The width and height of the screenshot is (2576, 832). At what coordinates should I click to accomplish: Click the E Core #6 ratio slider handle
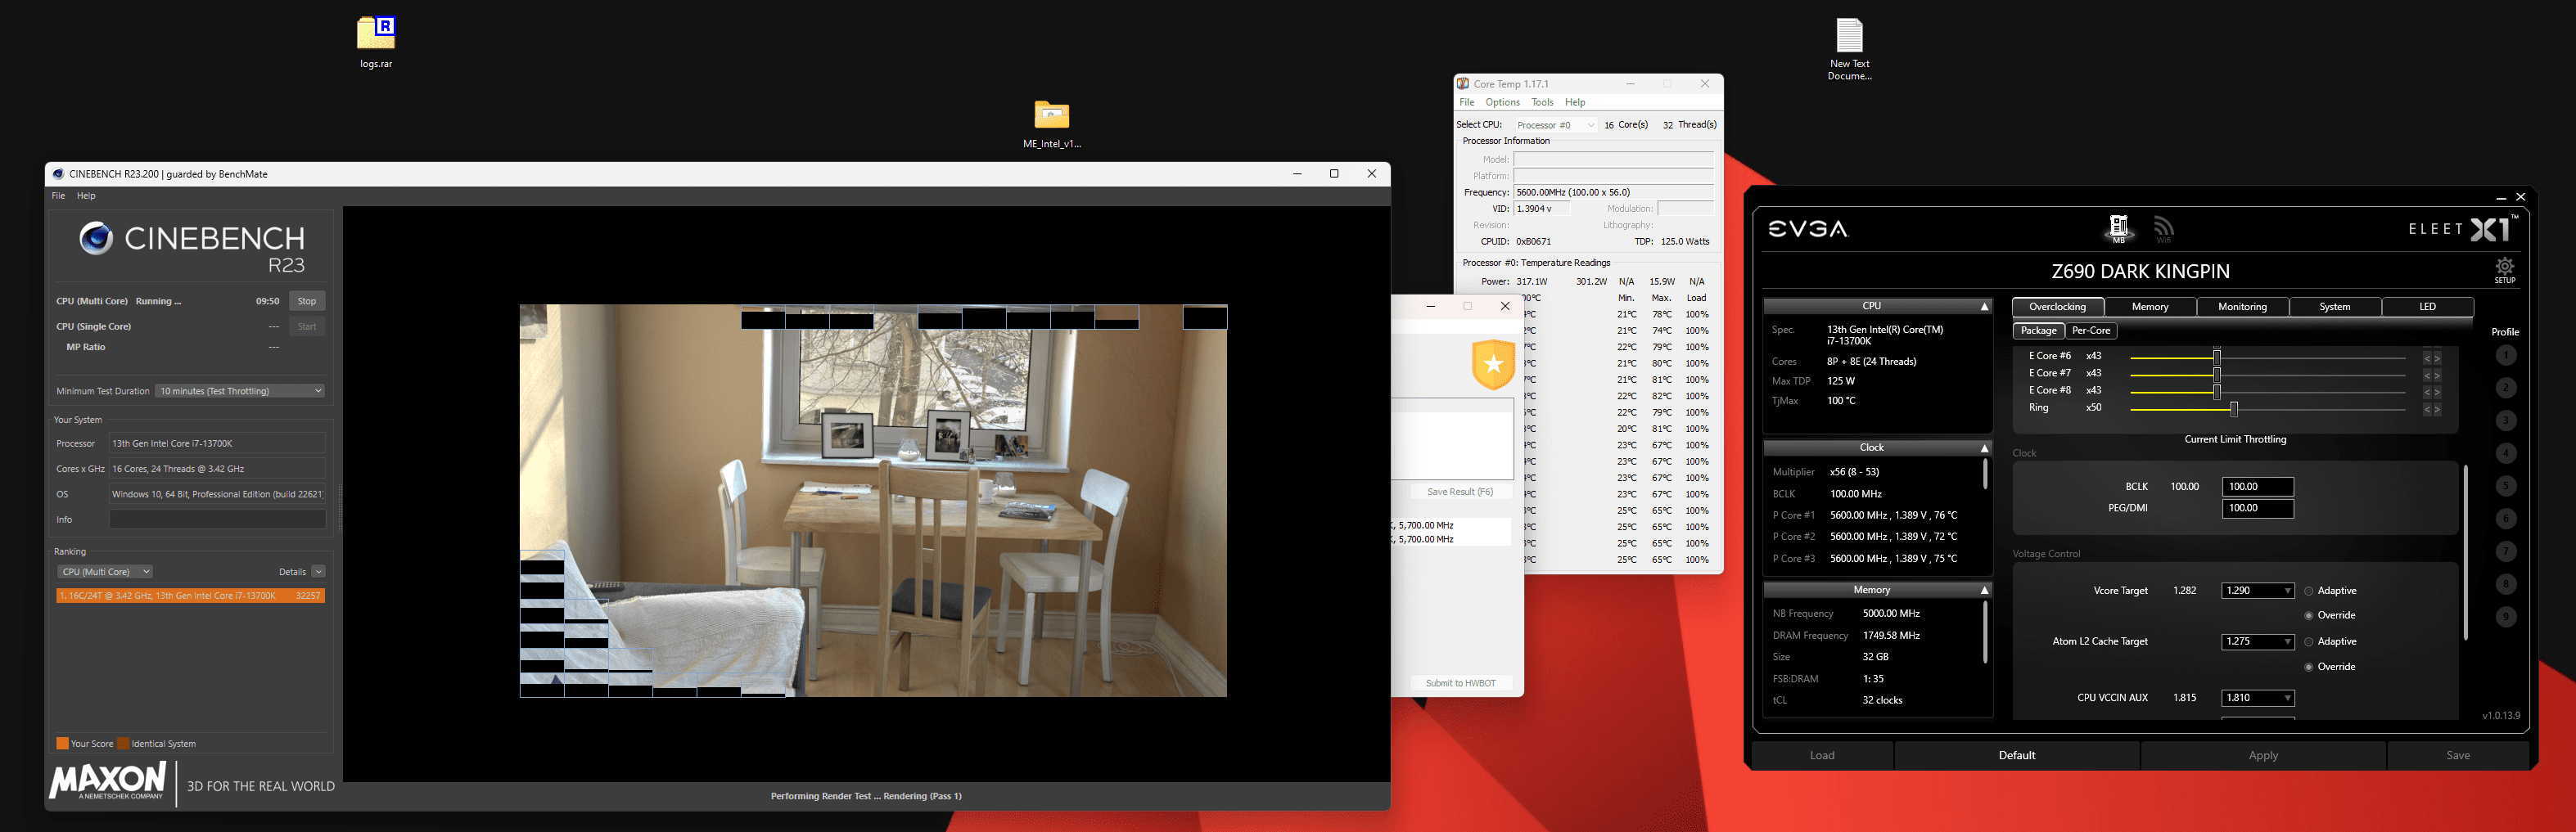[2217, 357]
